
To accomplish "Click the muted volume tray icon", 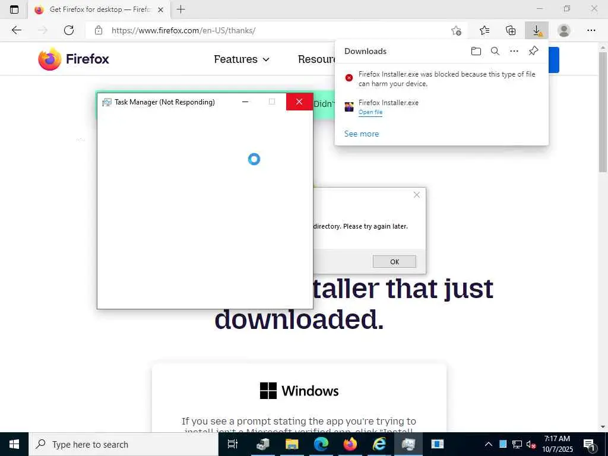I will 531,444.
